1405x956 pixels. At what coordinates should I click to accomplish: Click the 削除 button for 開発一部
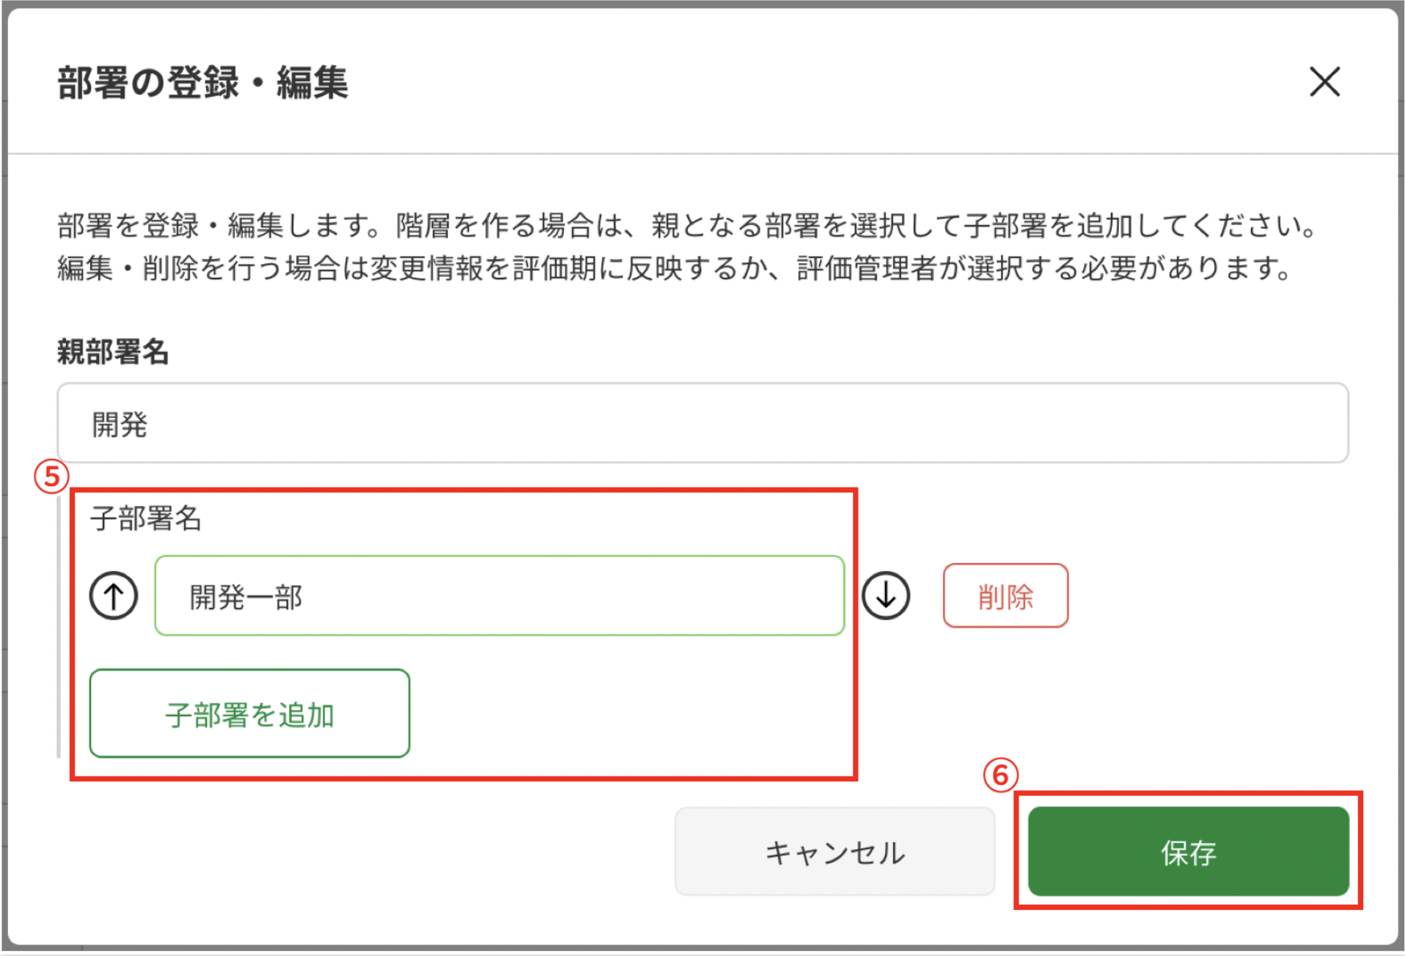(1005, 595)
